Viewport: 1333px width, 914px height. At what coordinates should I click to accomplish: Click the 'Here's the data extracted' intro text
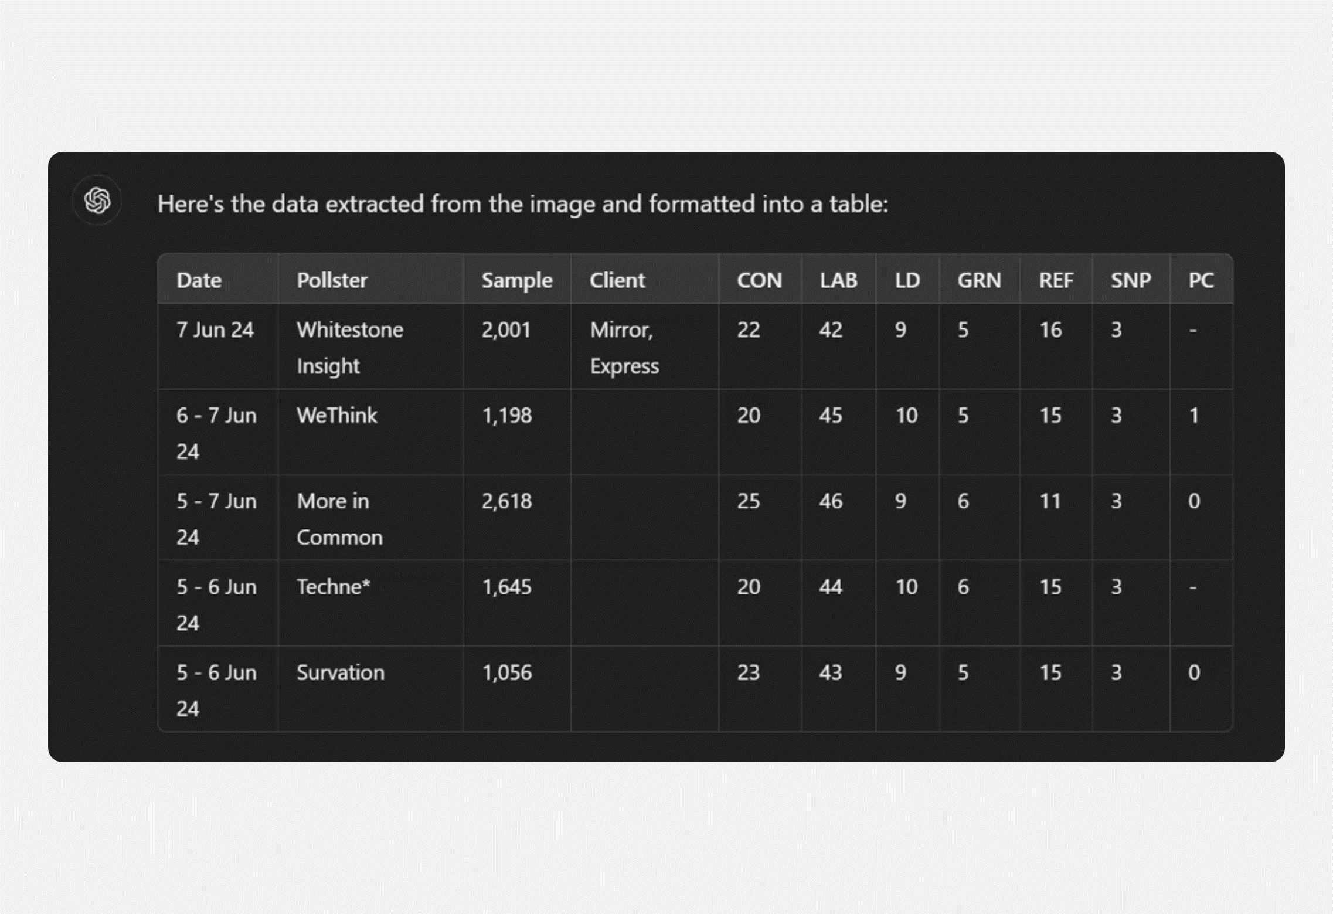[523, 204]
